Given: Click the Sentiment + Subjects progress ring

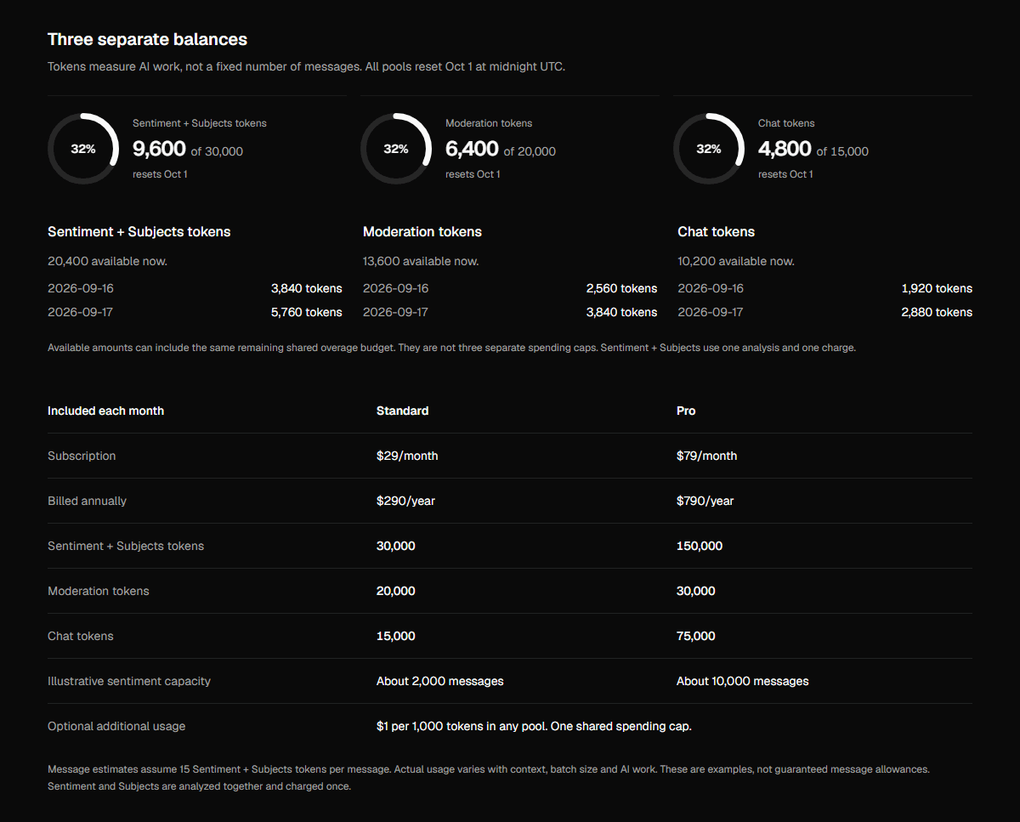Looking at the screenshot, I should click(x=83, y=149).
